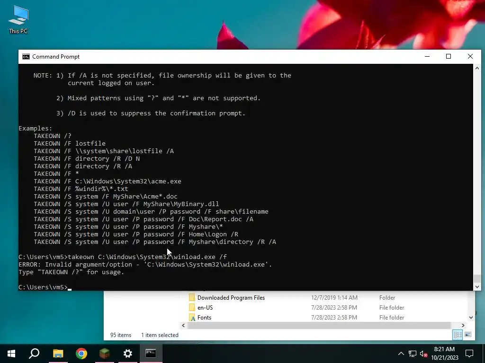Open Settings gear in the taskbar
This screenshot has width=485, height=363.
pyautogui.click(x=128, y=354)
